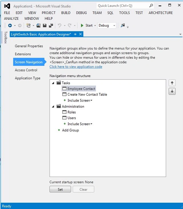
Task: Open the toolbar overflow options arrow
Action: 128,27
